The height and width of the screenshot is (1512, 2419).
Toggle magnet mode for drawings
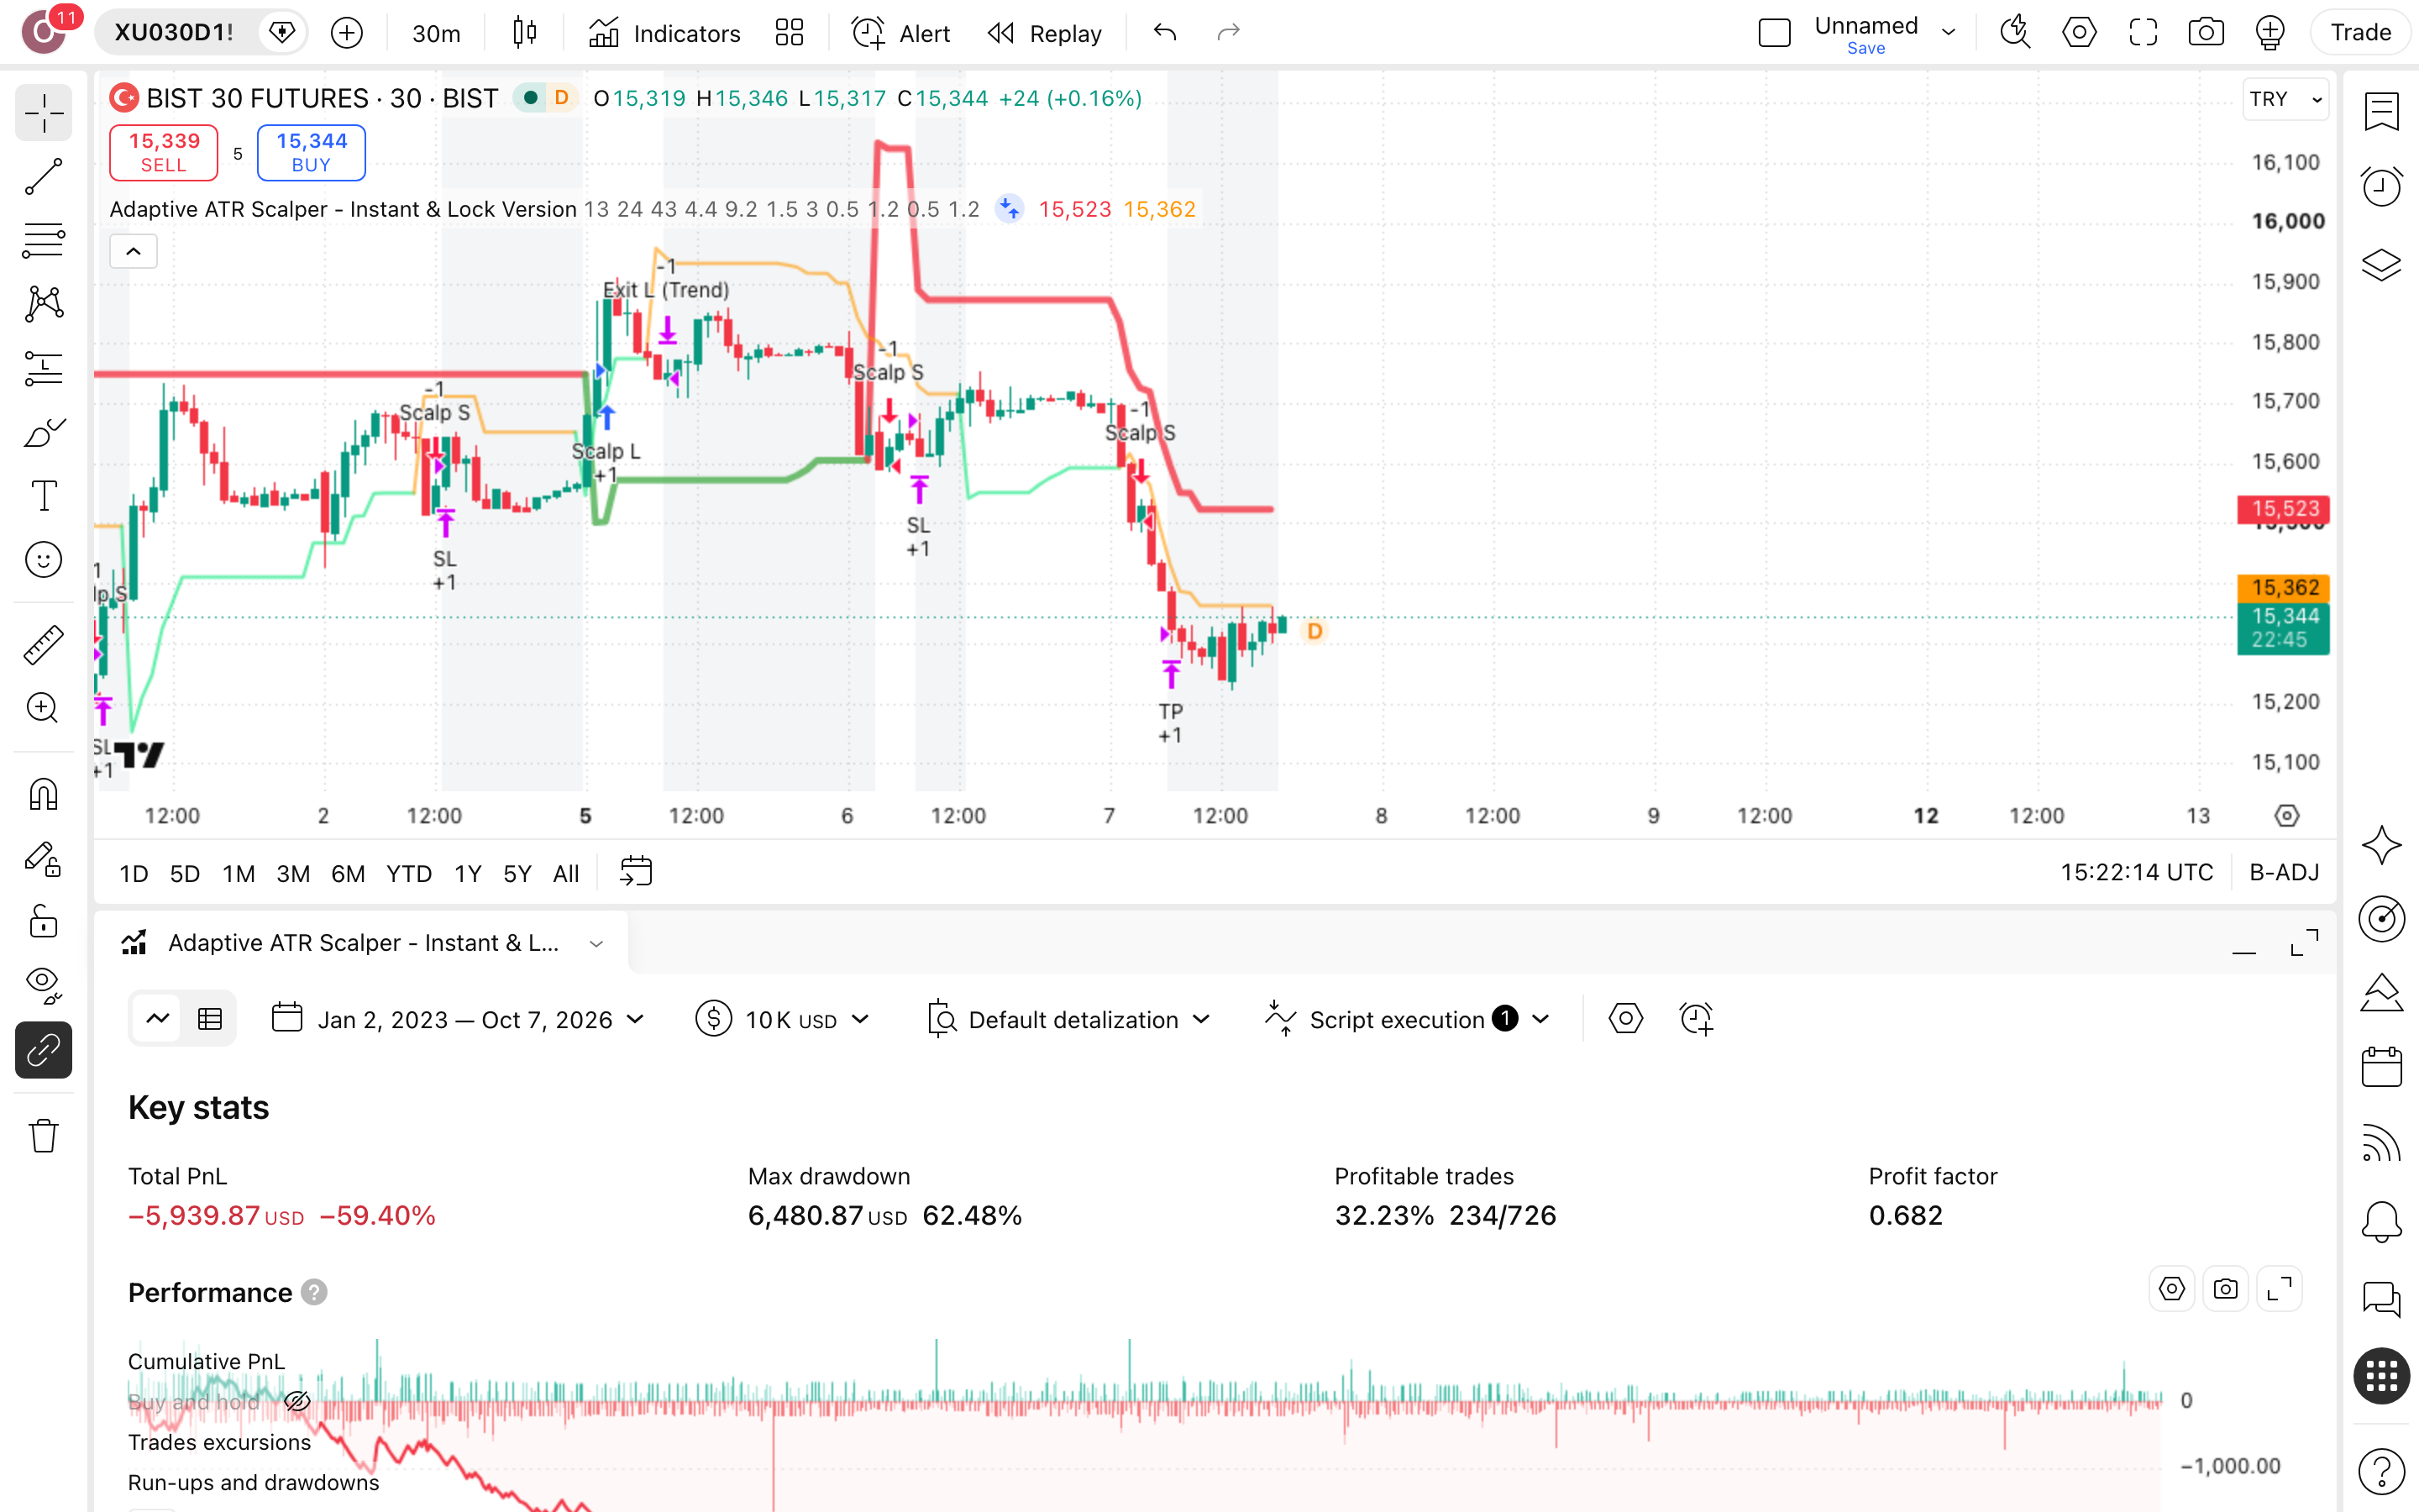[x=43, y=794]
